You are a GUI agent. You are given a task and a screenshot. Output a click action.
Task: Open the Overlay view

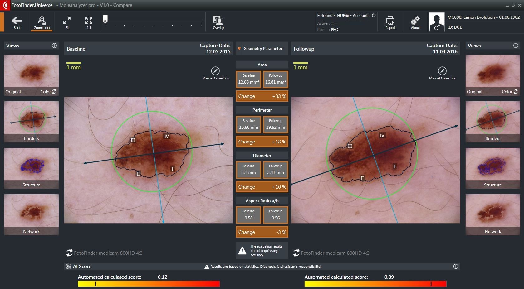click(x=218, y=21)
